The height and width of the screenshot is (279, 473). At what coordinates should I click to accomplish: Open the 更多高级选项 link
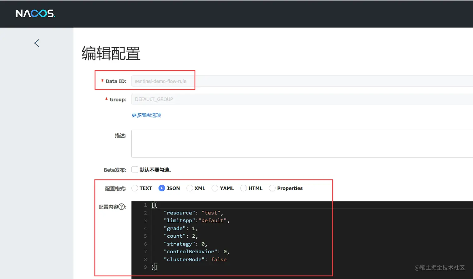click(x=146, y=115)
